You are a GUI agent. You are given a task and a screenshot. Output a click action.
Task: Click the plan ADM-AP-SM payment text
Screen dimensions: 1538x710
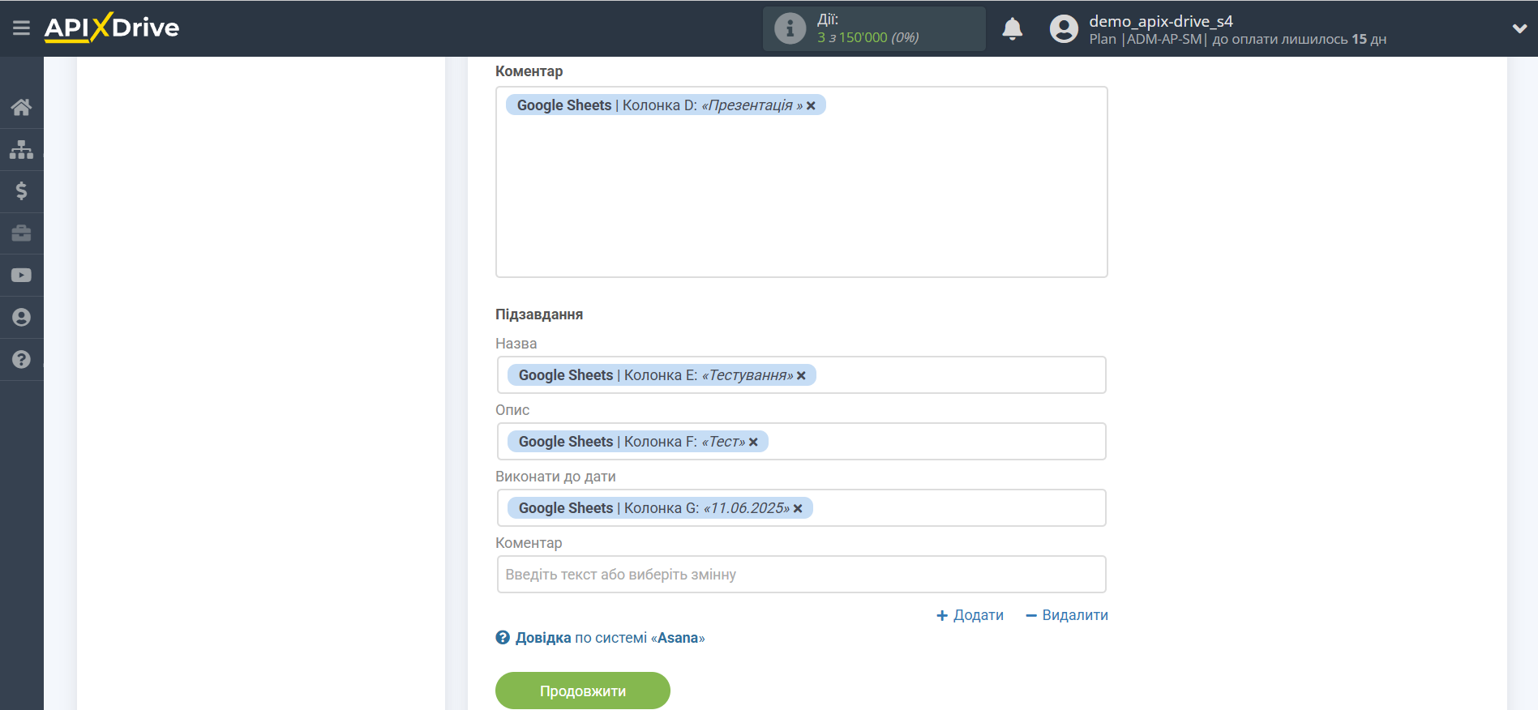(x=1237, y=39)
